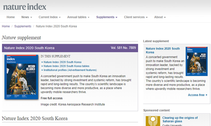The height and width of the screenshot is (126, 211).
Task: Select the Latest supplement heading
Action: [156, 41]
